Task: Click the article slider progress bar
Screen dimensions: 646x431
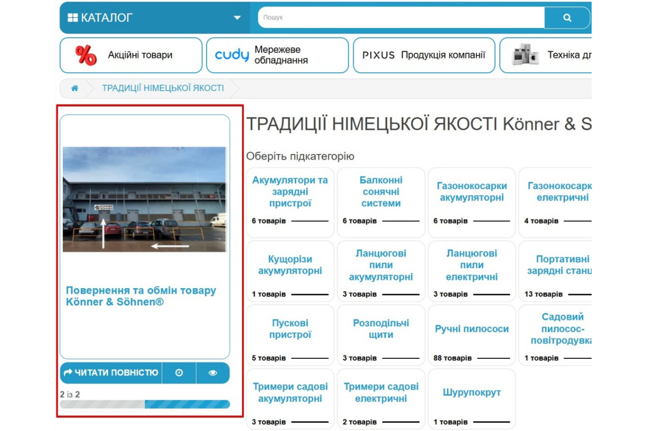Action: click(145, 404)
